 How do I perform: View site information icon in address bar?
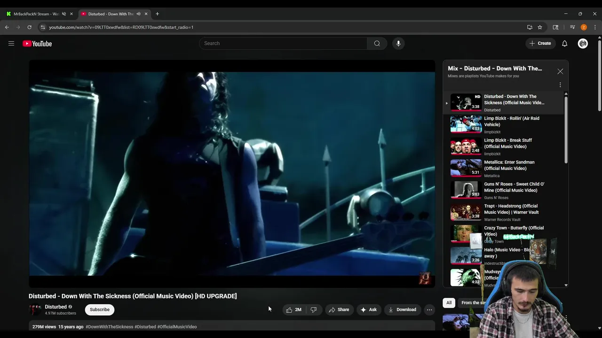(43, 27)
